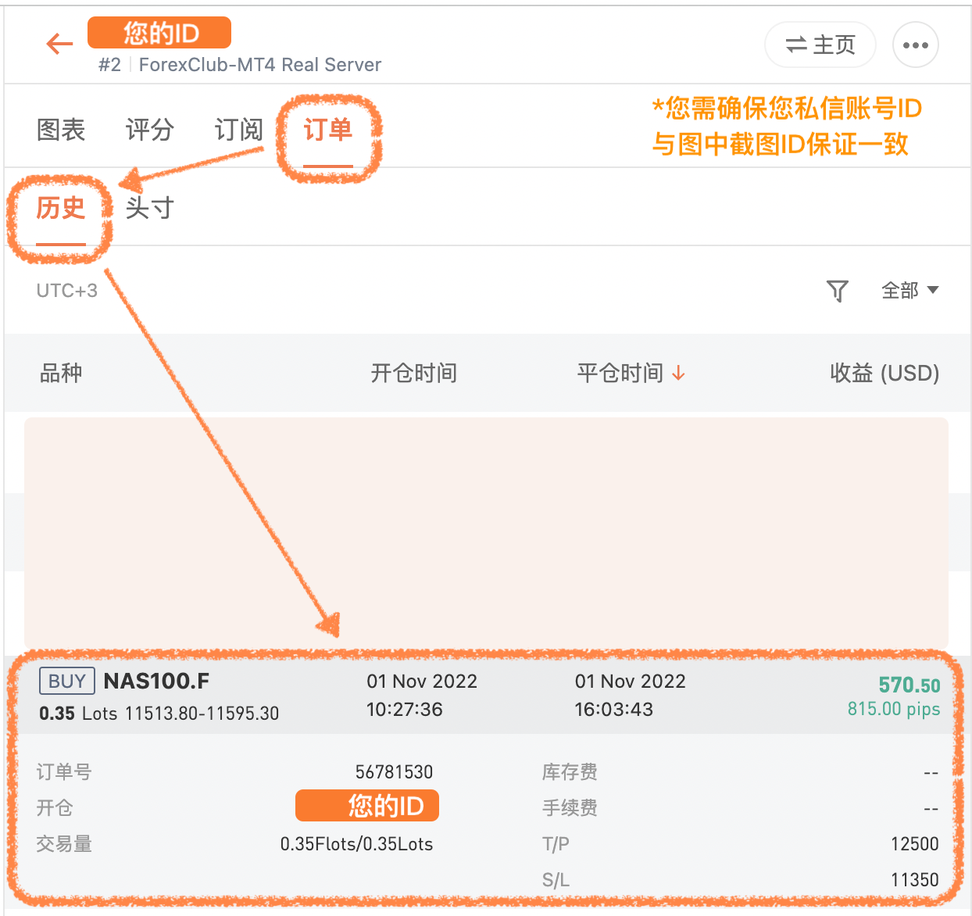Click the back arrow icon
The image size is (972, 916).
(x=59, y=44)
